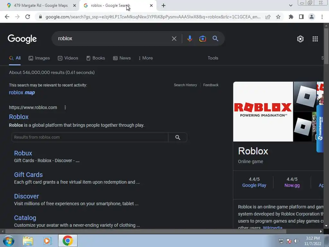329x247 pixels.
Task: Click the URL address bar
Action: (153, 17)
